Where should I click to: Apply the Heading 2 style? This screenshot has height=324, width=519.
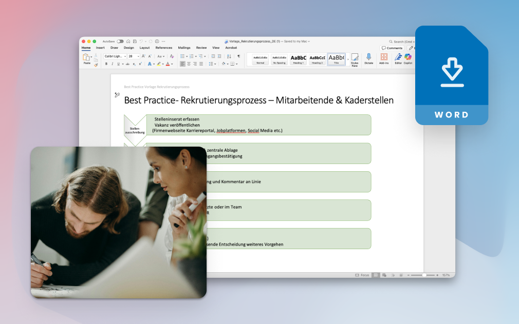tap(317, 59)
